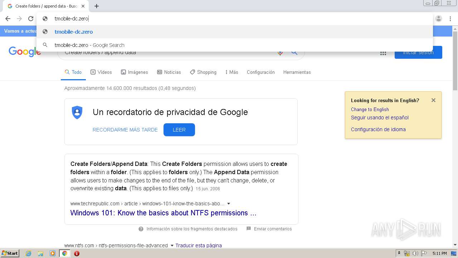Launch Internet Explorer from the taskbar
This screenshot has height=258, width=458.
[x=29, y=253]
